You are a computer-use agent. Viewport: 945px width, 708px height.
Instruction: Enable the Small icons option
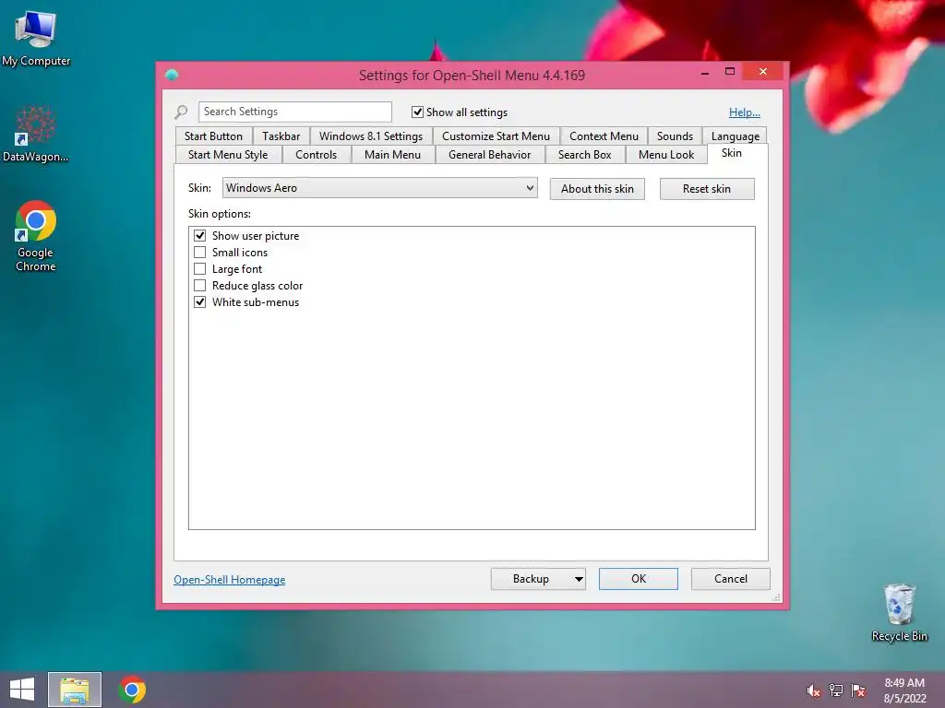pyautogui.click(x=199, y=253)
